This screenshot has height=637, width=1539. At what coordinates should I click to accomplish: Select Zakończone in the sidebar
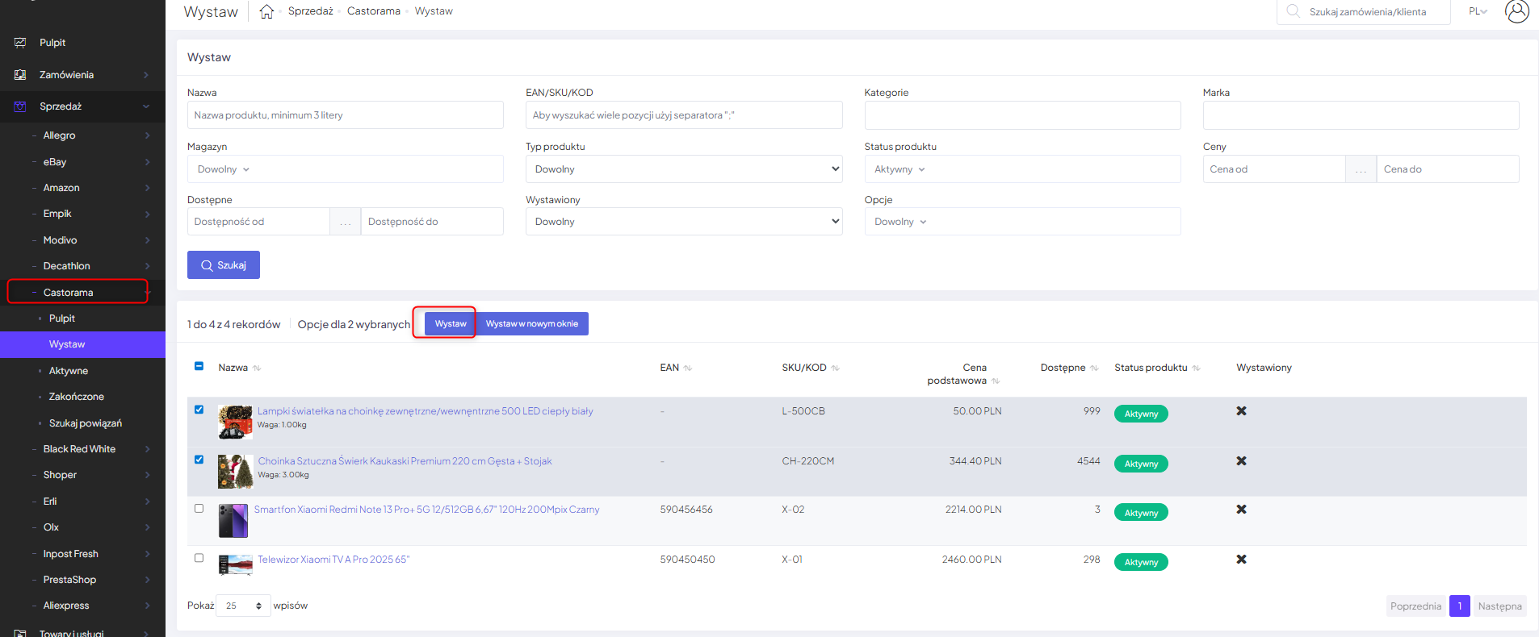coord(76,397)
